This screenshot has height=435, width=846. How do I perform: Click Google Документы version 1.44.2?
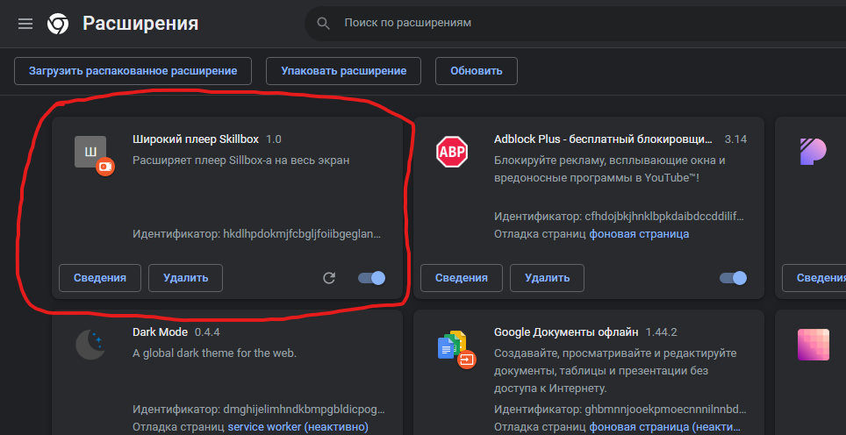click(662, 332)
